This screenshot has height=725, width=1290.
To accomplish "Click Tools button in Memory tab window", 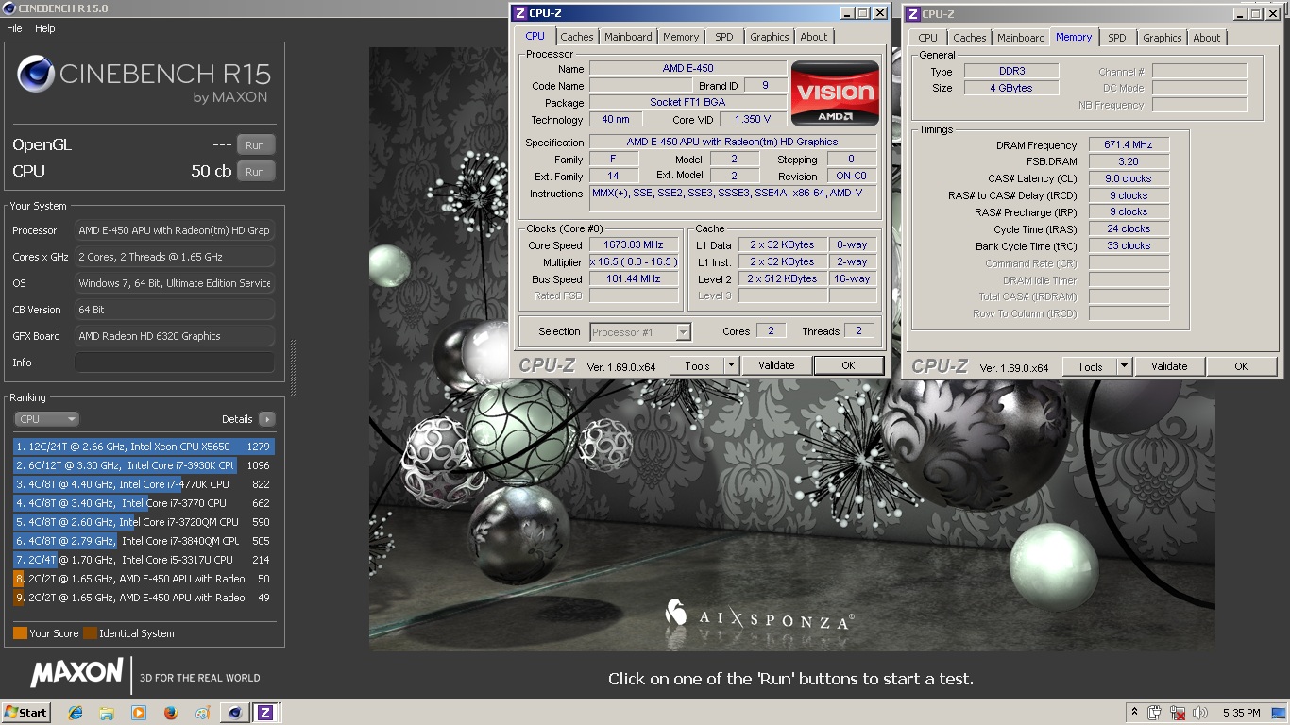I will coord(1090,366).
